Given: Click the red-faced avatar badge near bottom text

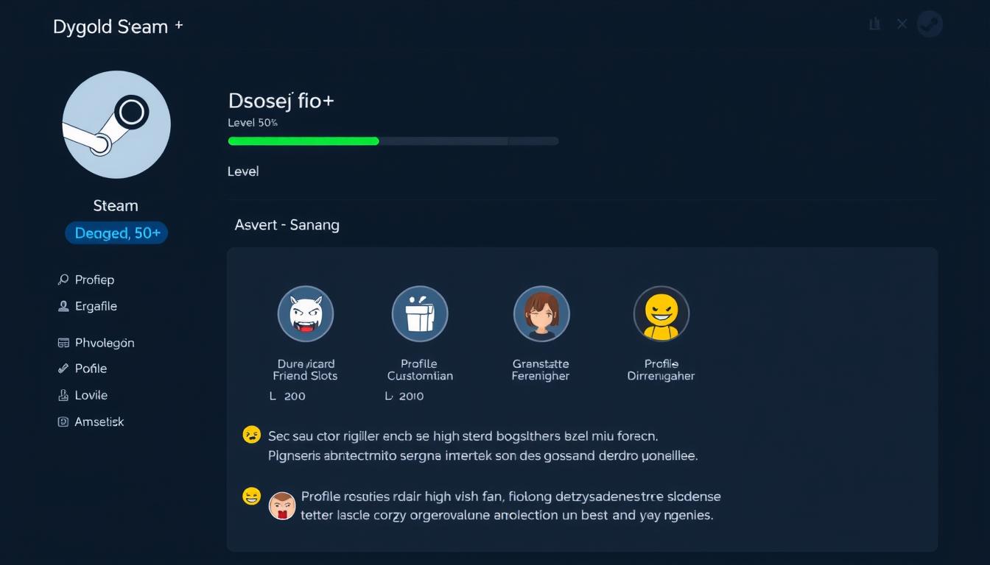Looking at the screenshot, I should point(284,505).
